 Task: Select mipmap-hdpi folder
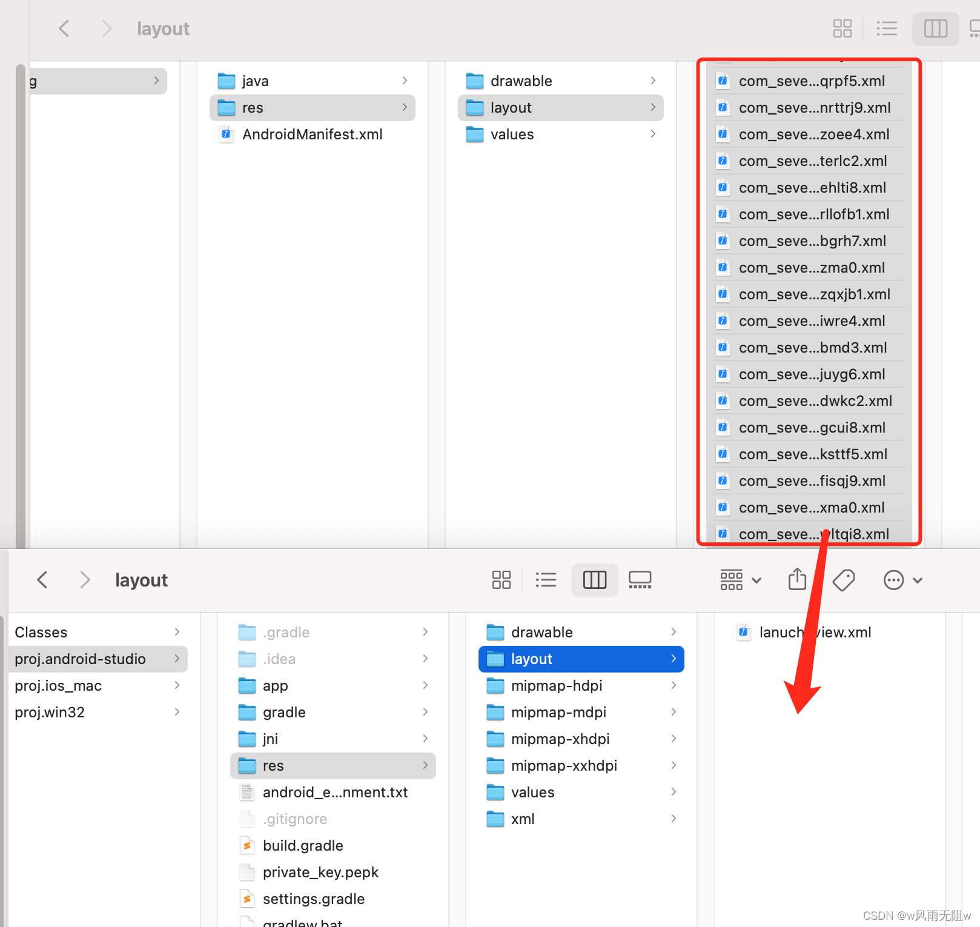click(x=581, y=685)
